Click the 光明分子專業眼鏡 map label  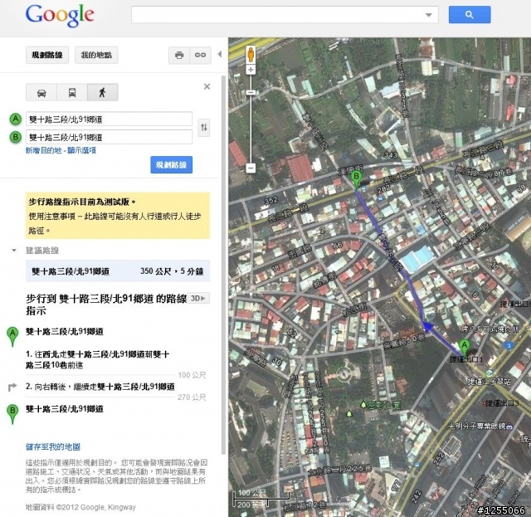coord(477,426)
